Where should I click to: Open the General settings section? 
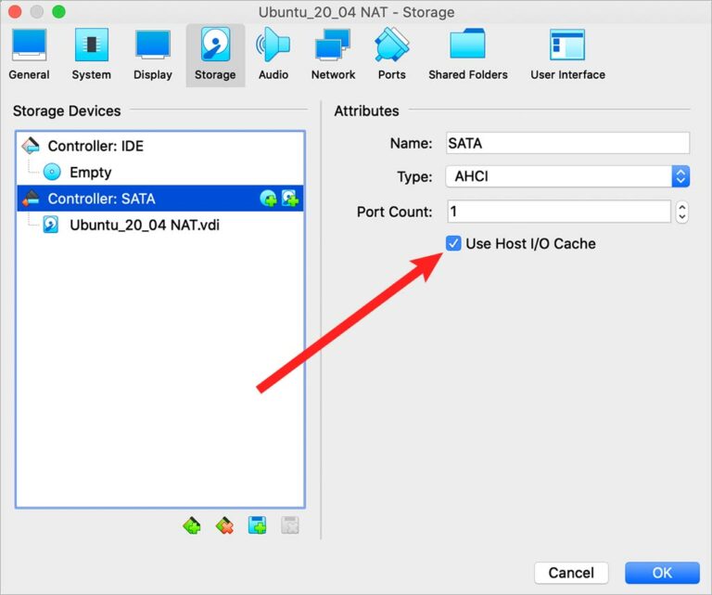click(x=29, y=55)
